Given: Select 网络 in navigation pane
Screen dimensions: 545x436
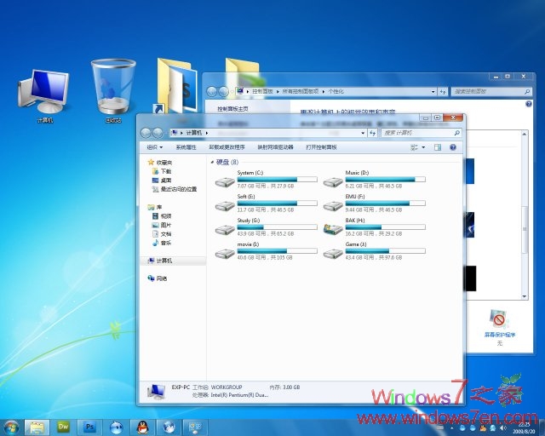Looking at the screenshot, I should coord(158,278).
